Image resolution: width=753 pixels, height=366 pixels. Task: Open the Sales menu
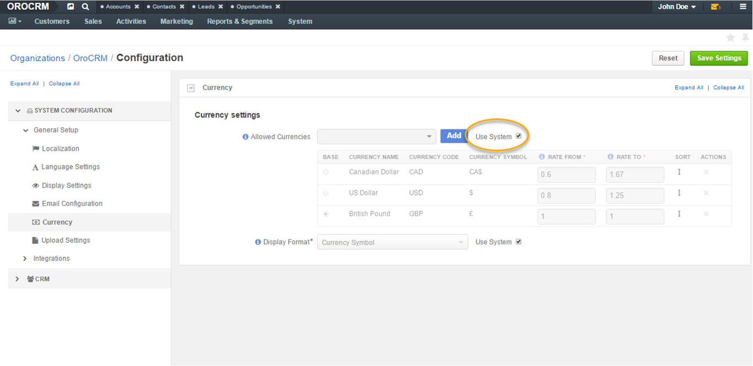click(93, 21)
